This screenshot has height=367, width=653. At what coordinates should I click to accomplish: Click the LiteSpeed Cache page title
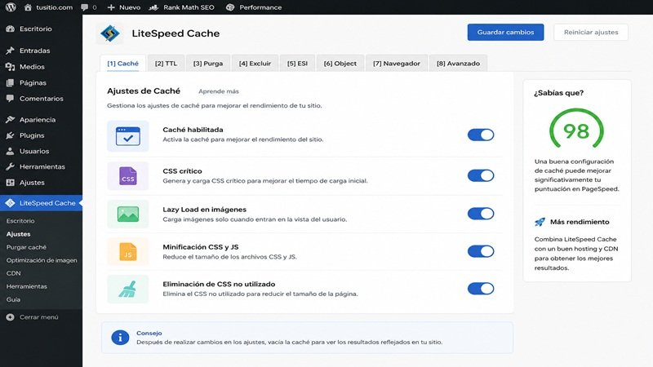point(175,33)
